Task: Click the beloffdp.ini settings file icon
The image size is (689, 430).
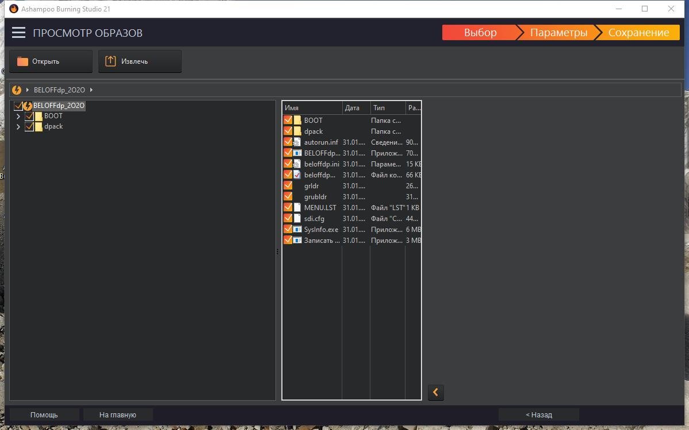Action: click(x=297, y=164)
